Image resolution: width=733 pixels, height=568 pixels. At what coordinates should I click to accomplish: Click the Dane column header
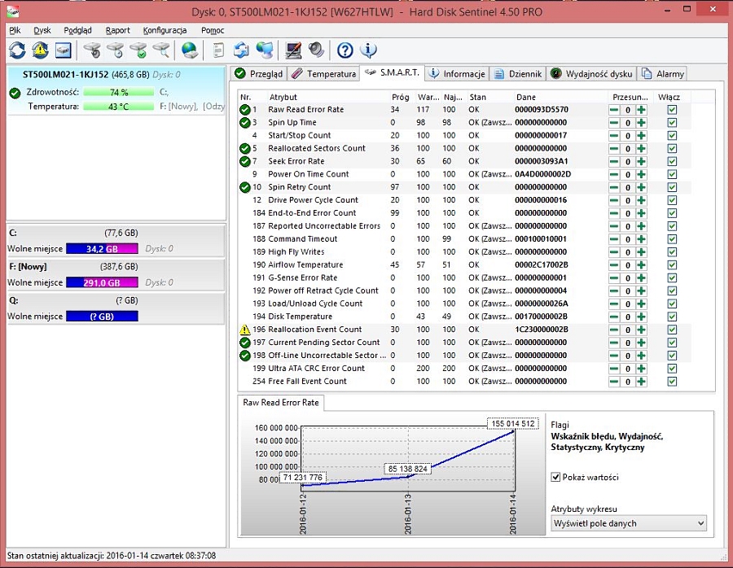[x=526, y=97]
